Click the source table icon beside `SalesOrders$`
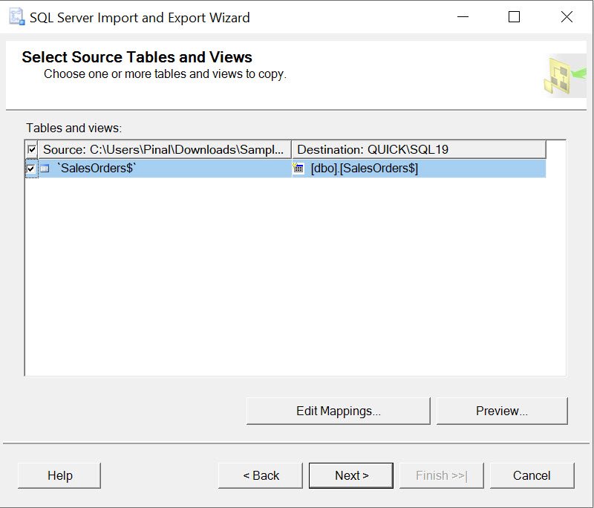The height and width of the screenshot is (508, 594). [x=45, y=168]
